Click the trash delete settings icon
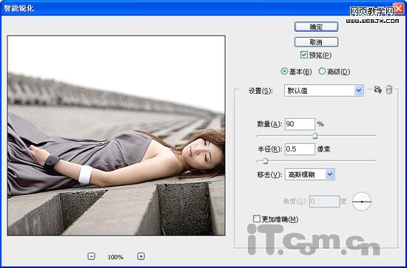The image size is (407, 268). click(x=388, y=90)
